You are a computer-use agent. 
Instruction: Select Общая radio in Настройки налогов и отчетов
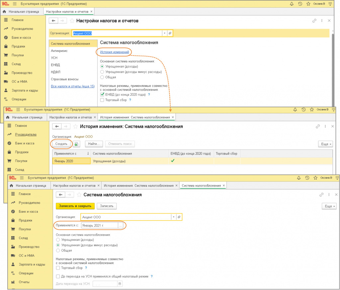point(102,77)
